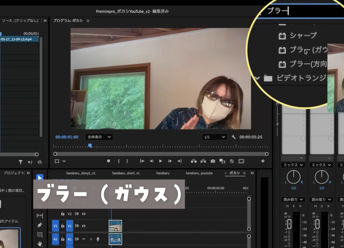Click the Source panel filter icon
Screen dimensions: 344x248
tap(20, 162)
